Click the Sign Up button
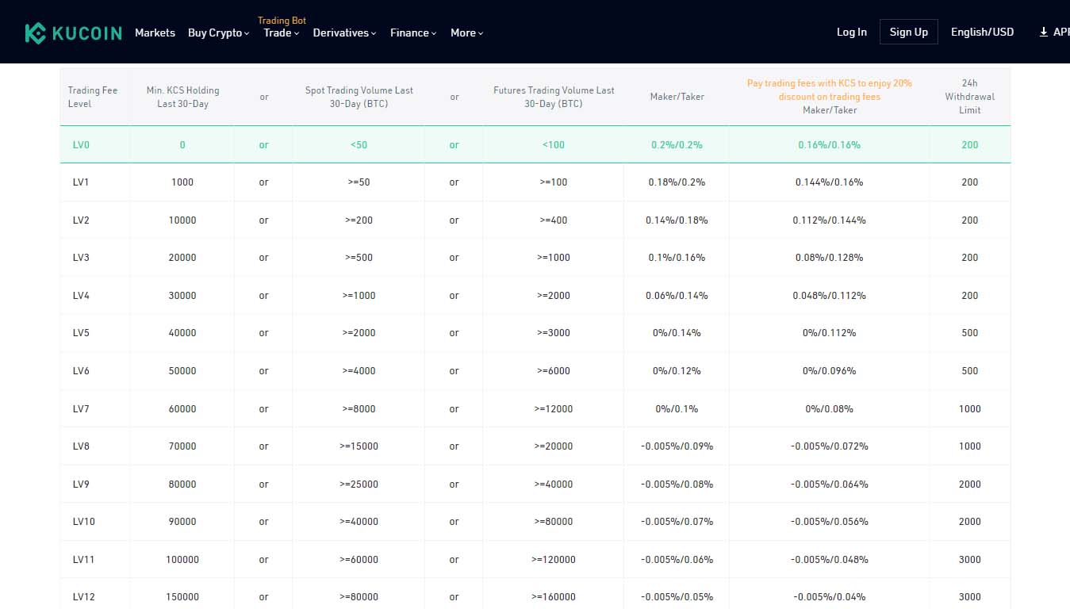 tap(909, 32)
